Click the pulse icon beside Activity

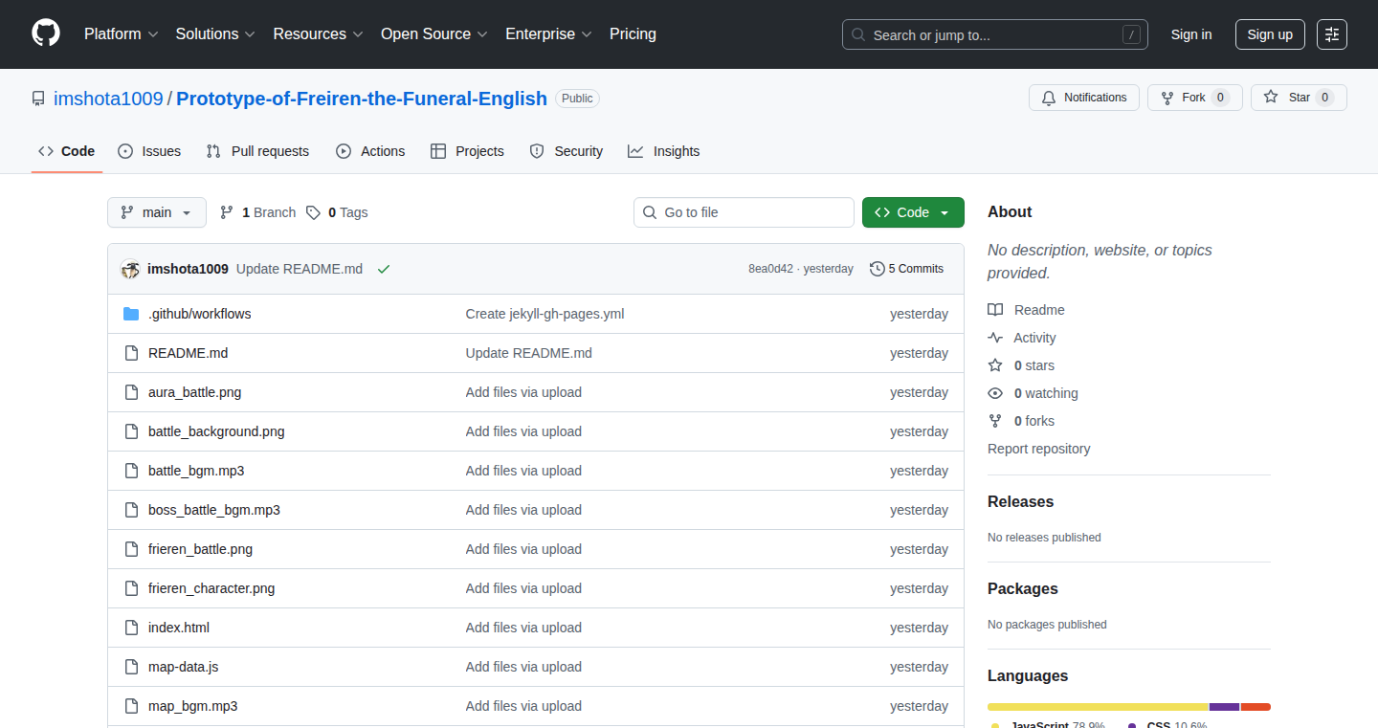(x=995, y=338)
